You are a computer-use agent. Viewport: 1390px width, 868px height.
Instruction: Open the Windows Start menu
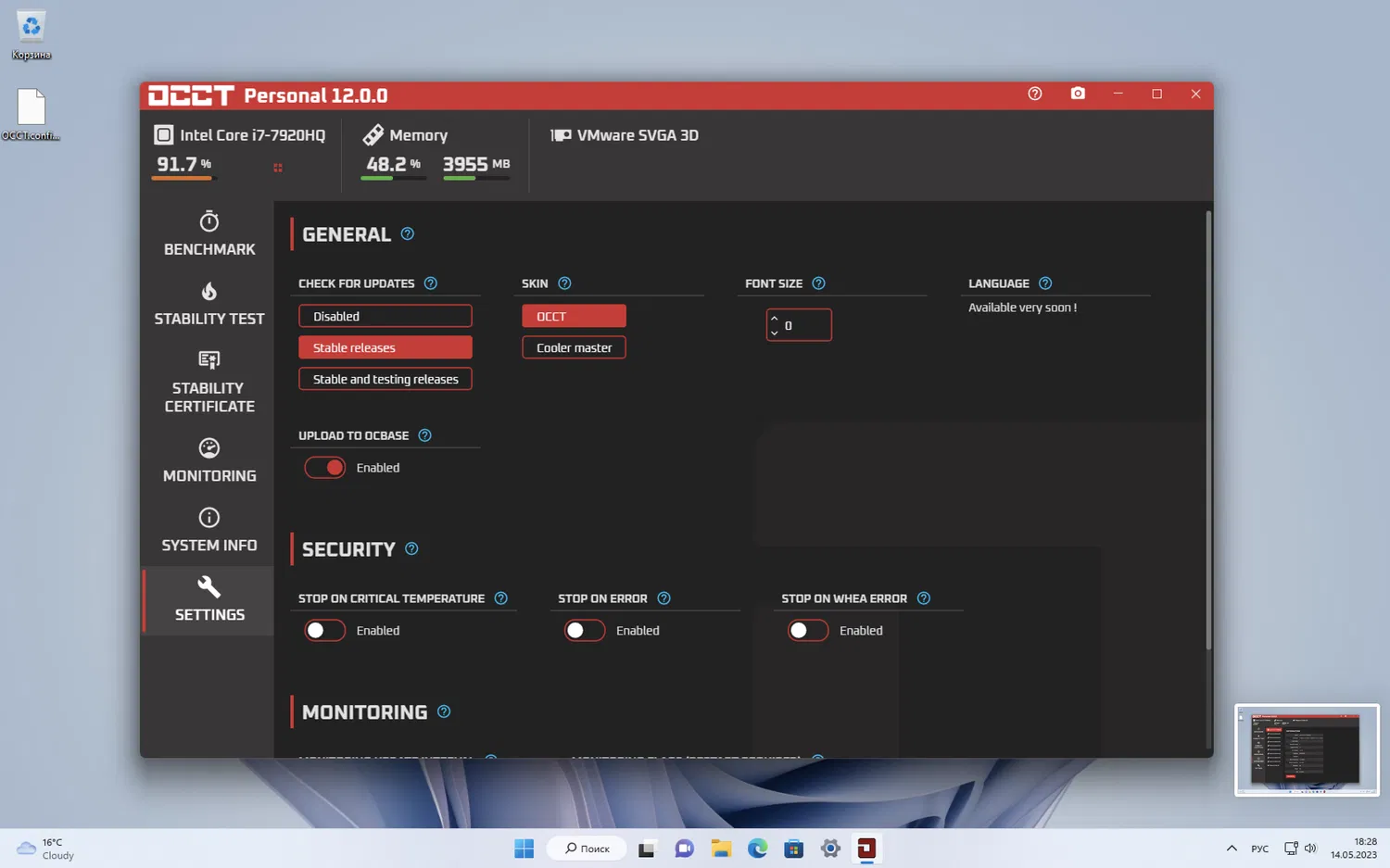pyautogui.click(x=524, y=849)
